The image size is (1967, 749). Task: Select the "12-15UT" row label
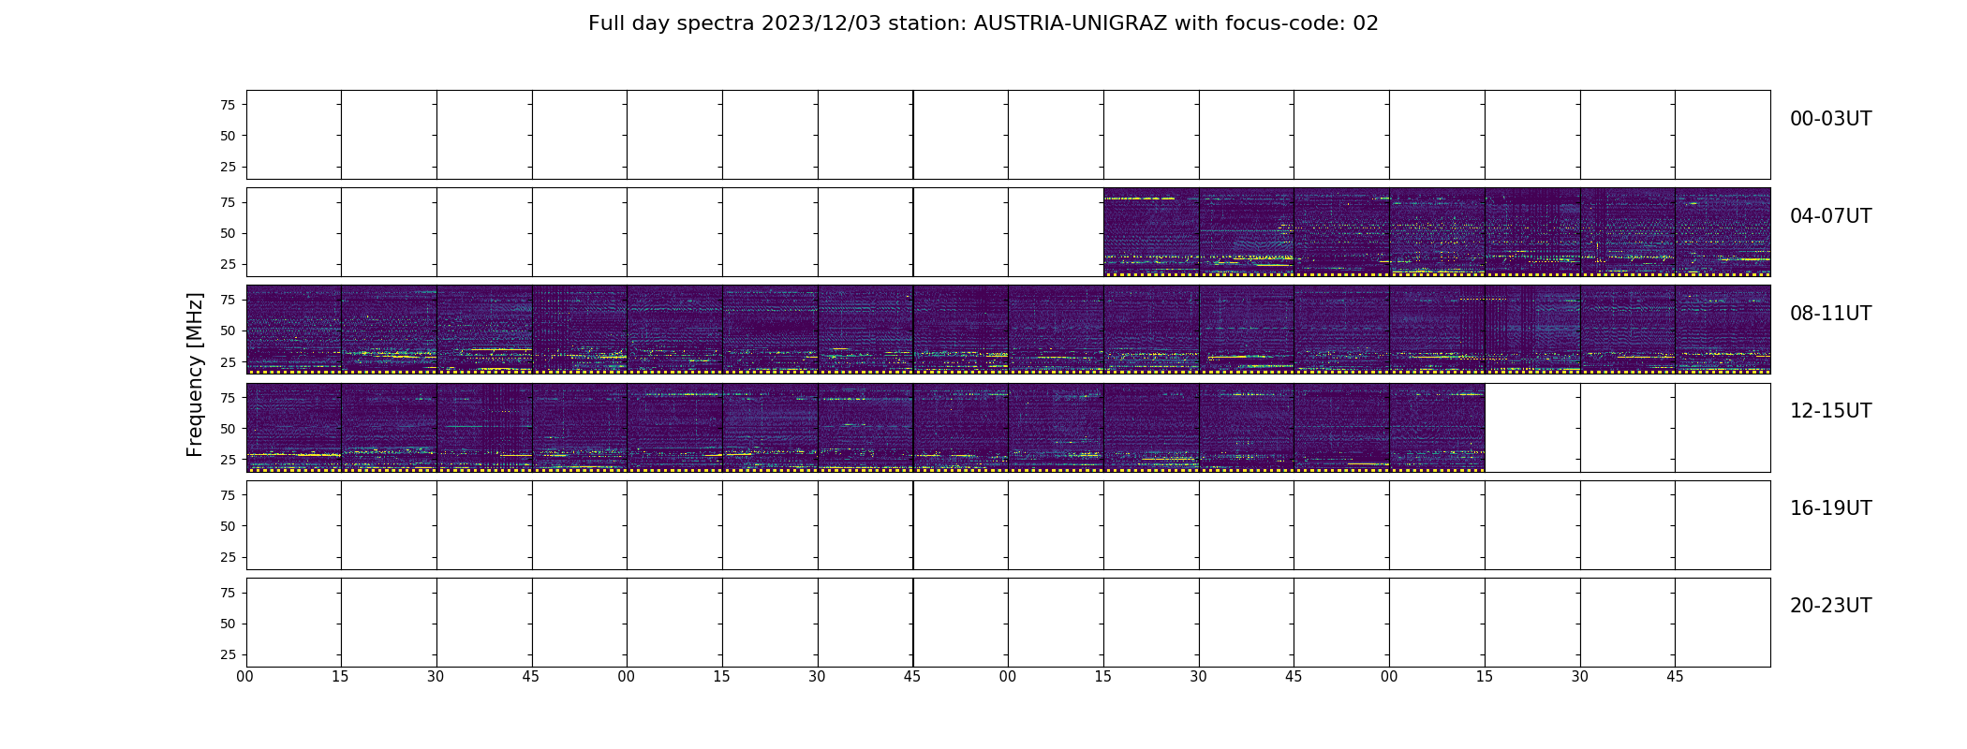click(x=1829, y=411)
